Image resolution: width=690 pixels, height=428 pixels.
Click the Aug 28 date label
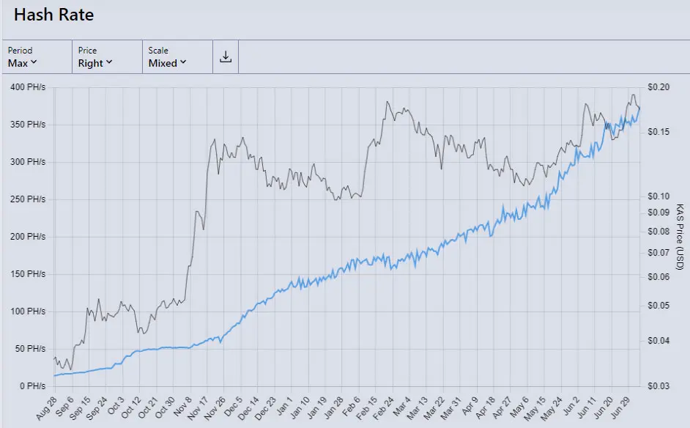tap(47, 408)
